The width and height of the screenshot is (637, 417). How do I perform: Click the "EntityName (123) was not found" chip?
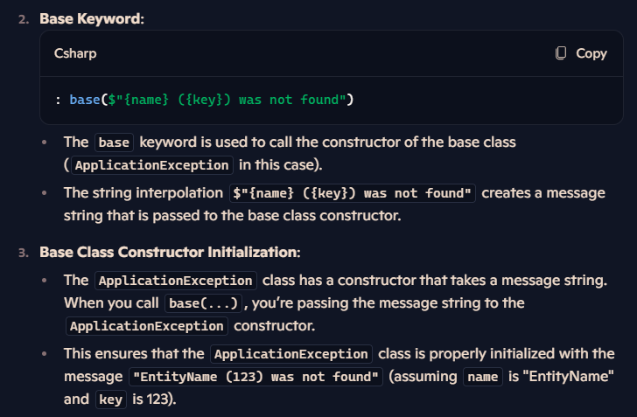(255, 377)
